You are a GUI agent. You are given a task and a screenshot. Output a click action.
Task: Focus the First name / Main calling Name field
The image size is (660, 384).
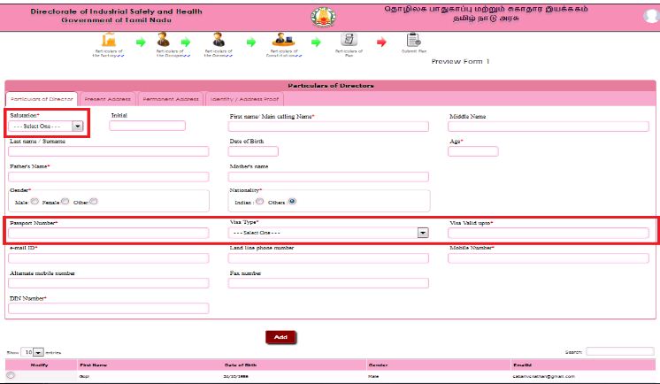point(328,127)
